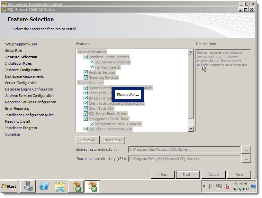
Task: Click the SQL Server Installation Center title bar icon
Action: point(5,4)
